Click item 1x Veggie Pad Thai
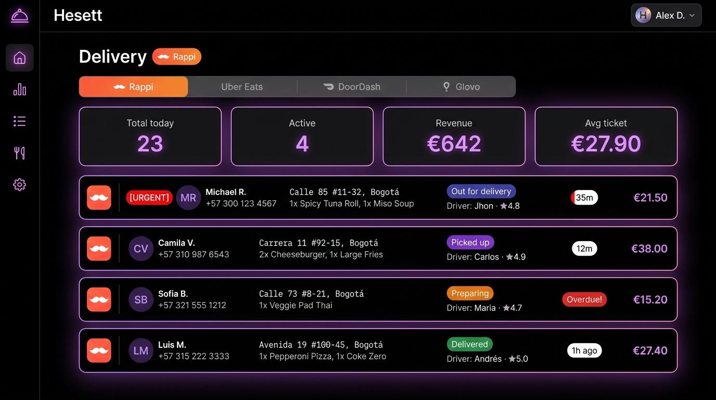The height and width of the screenshot is (400, 716). click(296, 306)
